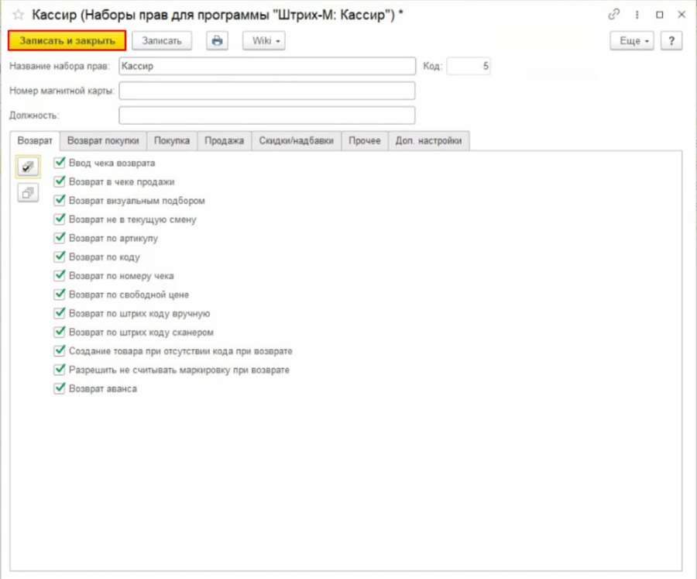Image resolution: width=697 pixels, height=579 pixels.
Task: Toggle 'Возврат по артикулу' checkbox
Action: tap(60, 238)
